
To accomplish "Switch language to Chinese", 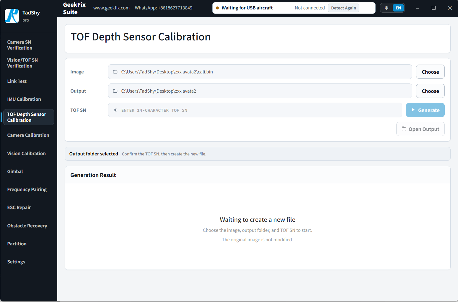I will coord(387,8).
